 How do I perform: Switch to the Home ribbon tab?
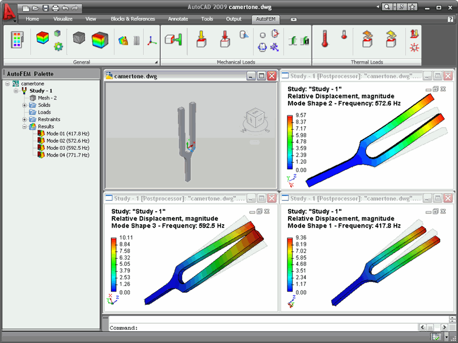(32, 19)
